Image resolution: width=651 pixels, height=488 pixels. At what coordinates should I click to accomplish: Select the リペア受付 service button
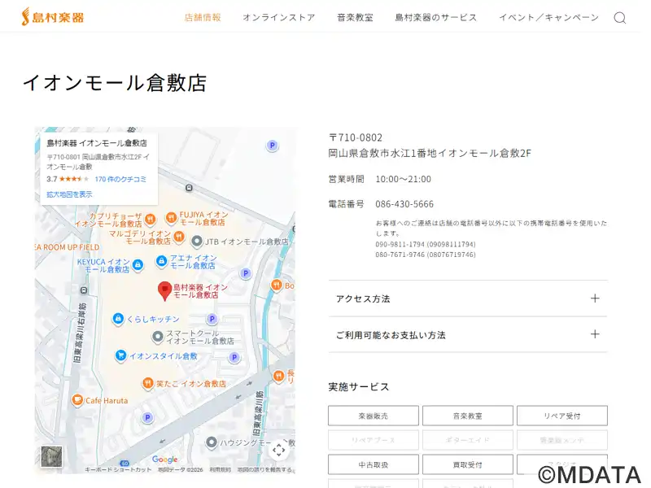point(561,416)
